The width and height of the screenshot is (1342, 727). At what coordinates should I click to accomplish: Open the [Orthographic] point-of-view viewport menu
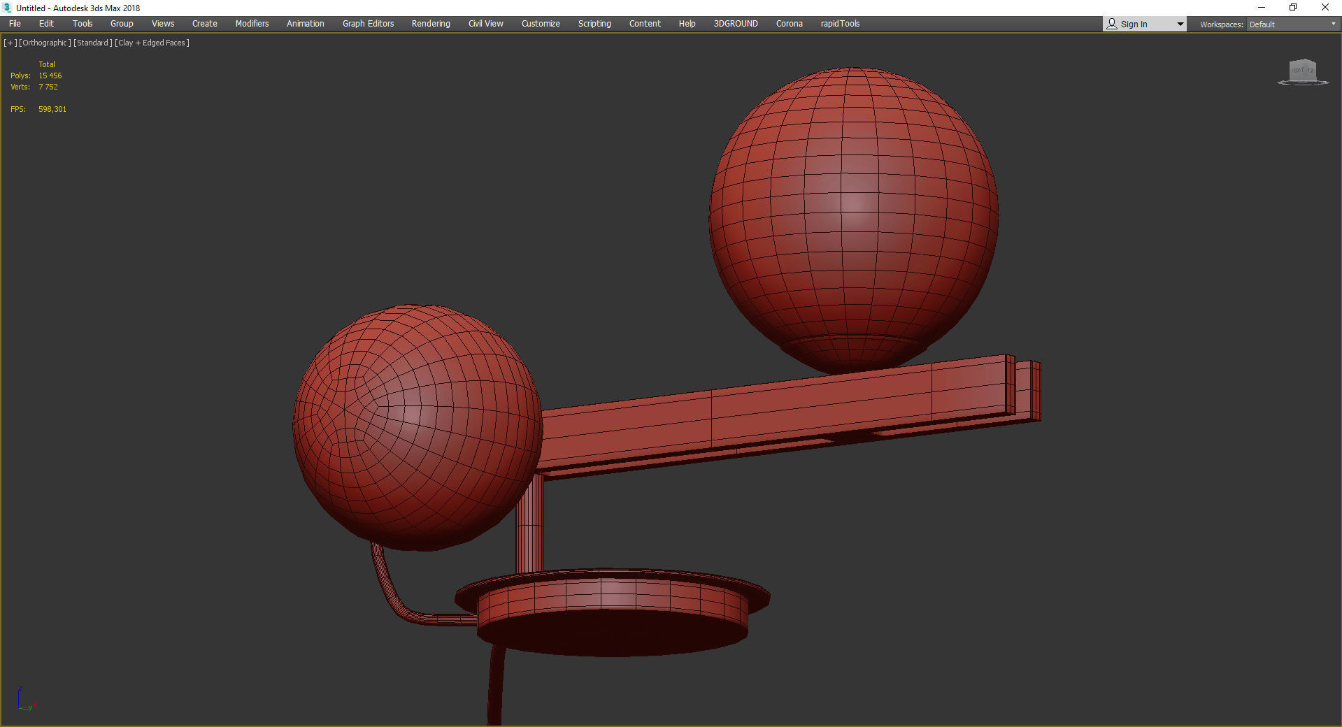point(45,43)
